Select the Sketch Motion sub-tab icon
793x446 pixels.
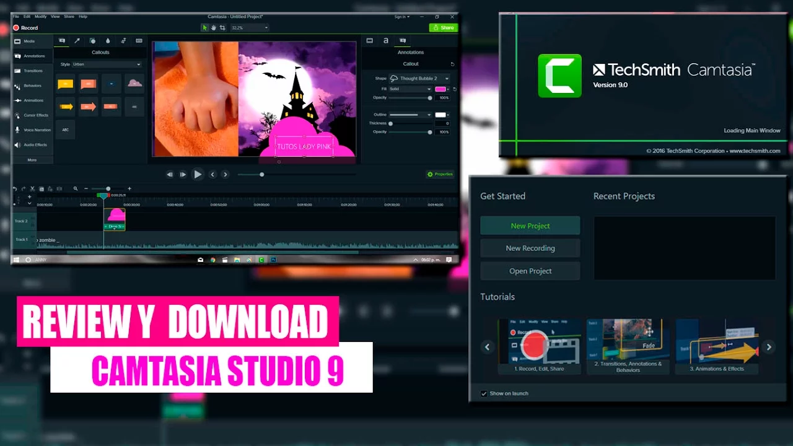[x=123, y=41]
